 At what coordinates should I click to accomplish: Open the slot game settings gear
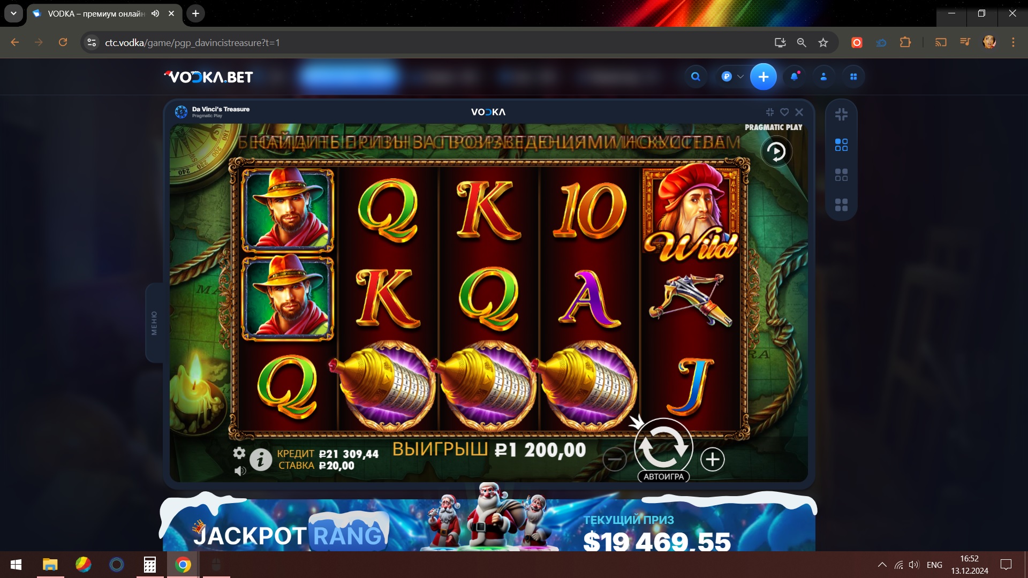[x=239, y=453]
